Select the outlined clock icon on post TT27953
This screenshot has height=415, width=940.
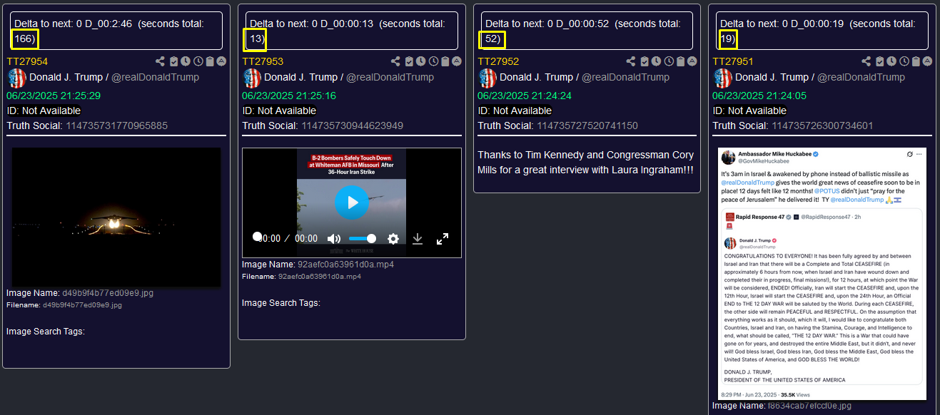click(434, 61)
